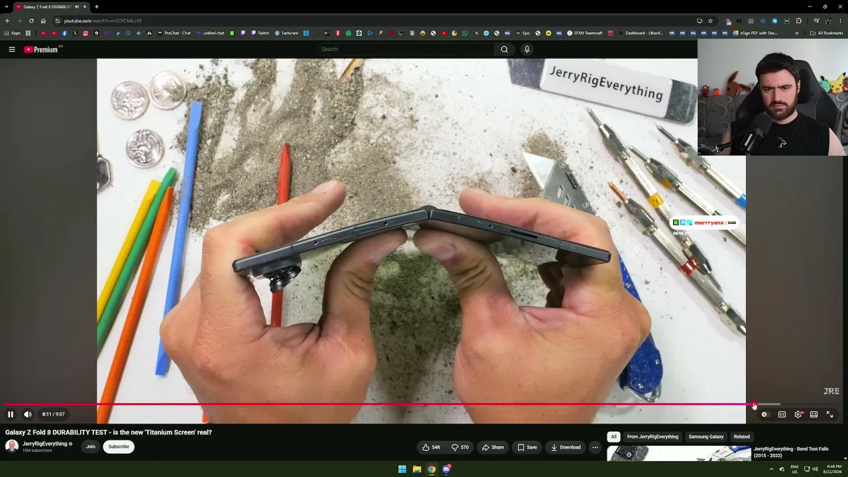848x477 pixels.
Task: Open the ProChat - Chat bookmark
Action: click(x=174, y=33)
